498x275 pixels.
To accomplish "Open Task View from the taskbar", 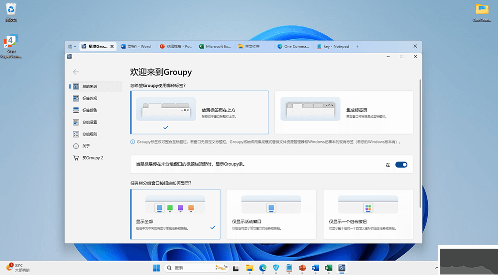I will [236, 269].
